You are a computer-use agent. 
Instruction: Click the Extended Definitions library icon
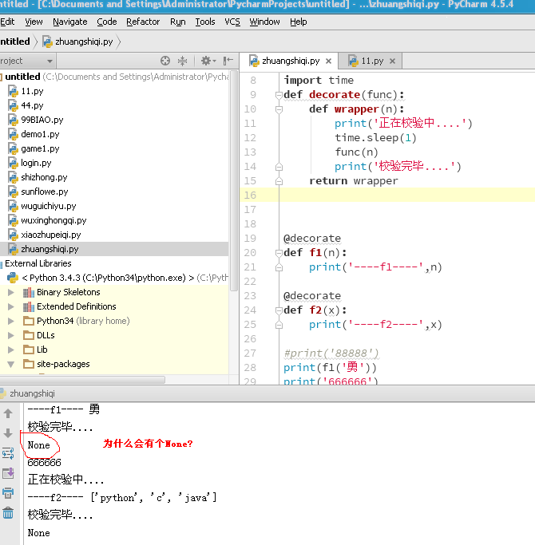point(29,306)
